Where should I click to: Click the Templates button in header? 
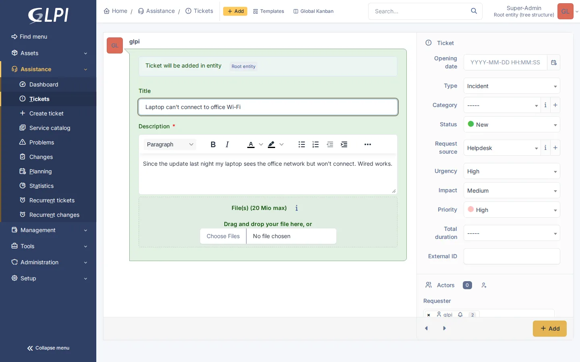point(269,11)
